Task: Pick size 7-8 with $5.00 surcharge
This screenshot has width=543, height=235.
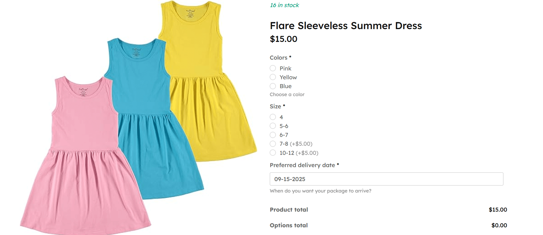Action: click(x=273, y=144)
